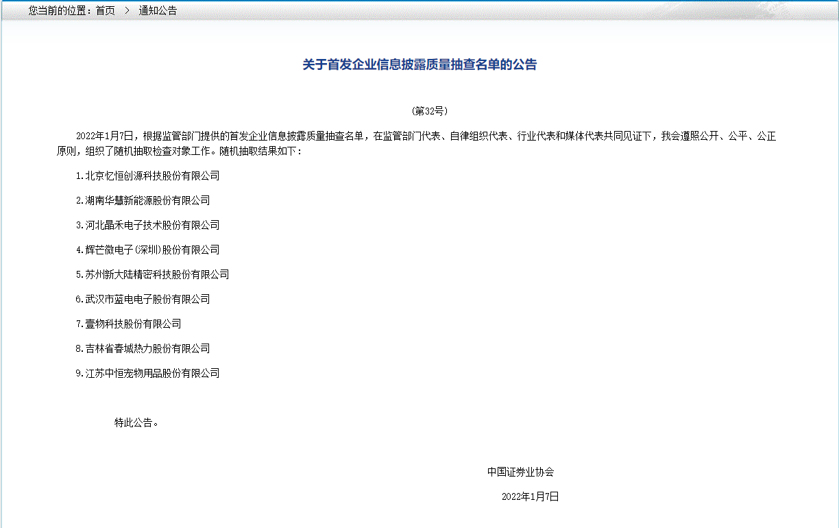This screenshot has width=839, height=528.
Task: Select the 特此公告 closing text
Action: click(135, 423)
